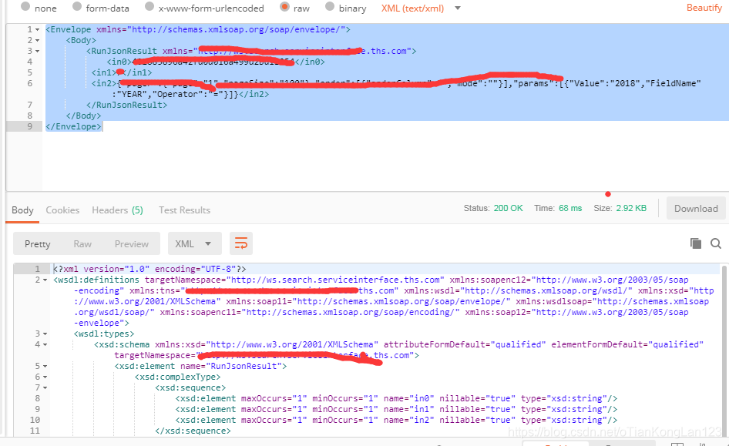Collapse the Body element at request line 2
The width and height of the screenshot is (729, 446).
coord(37,40)
